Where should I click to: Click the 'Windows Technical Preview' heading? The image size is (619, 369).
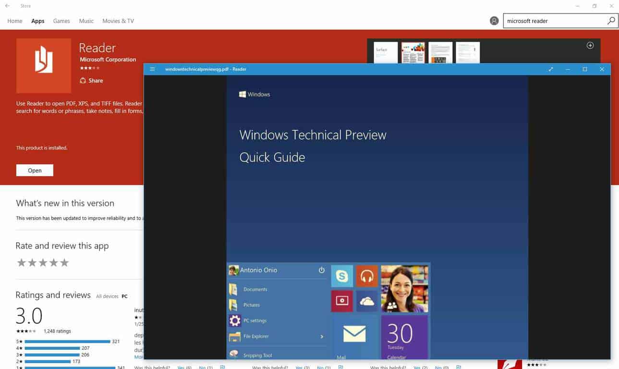point(313,135)
